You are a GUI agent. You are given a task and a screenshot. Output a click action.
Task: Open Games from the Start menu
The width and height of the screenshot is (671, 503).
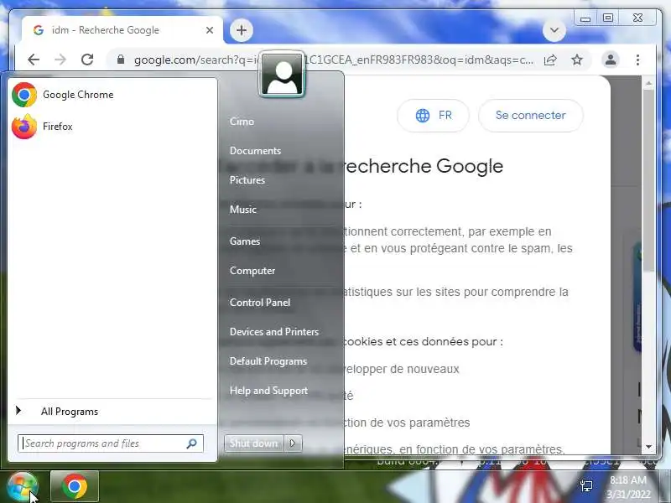(x=245, y=241)
